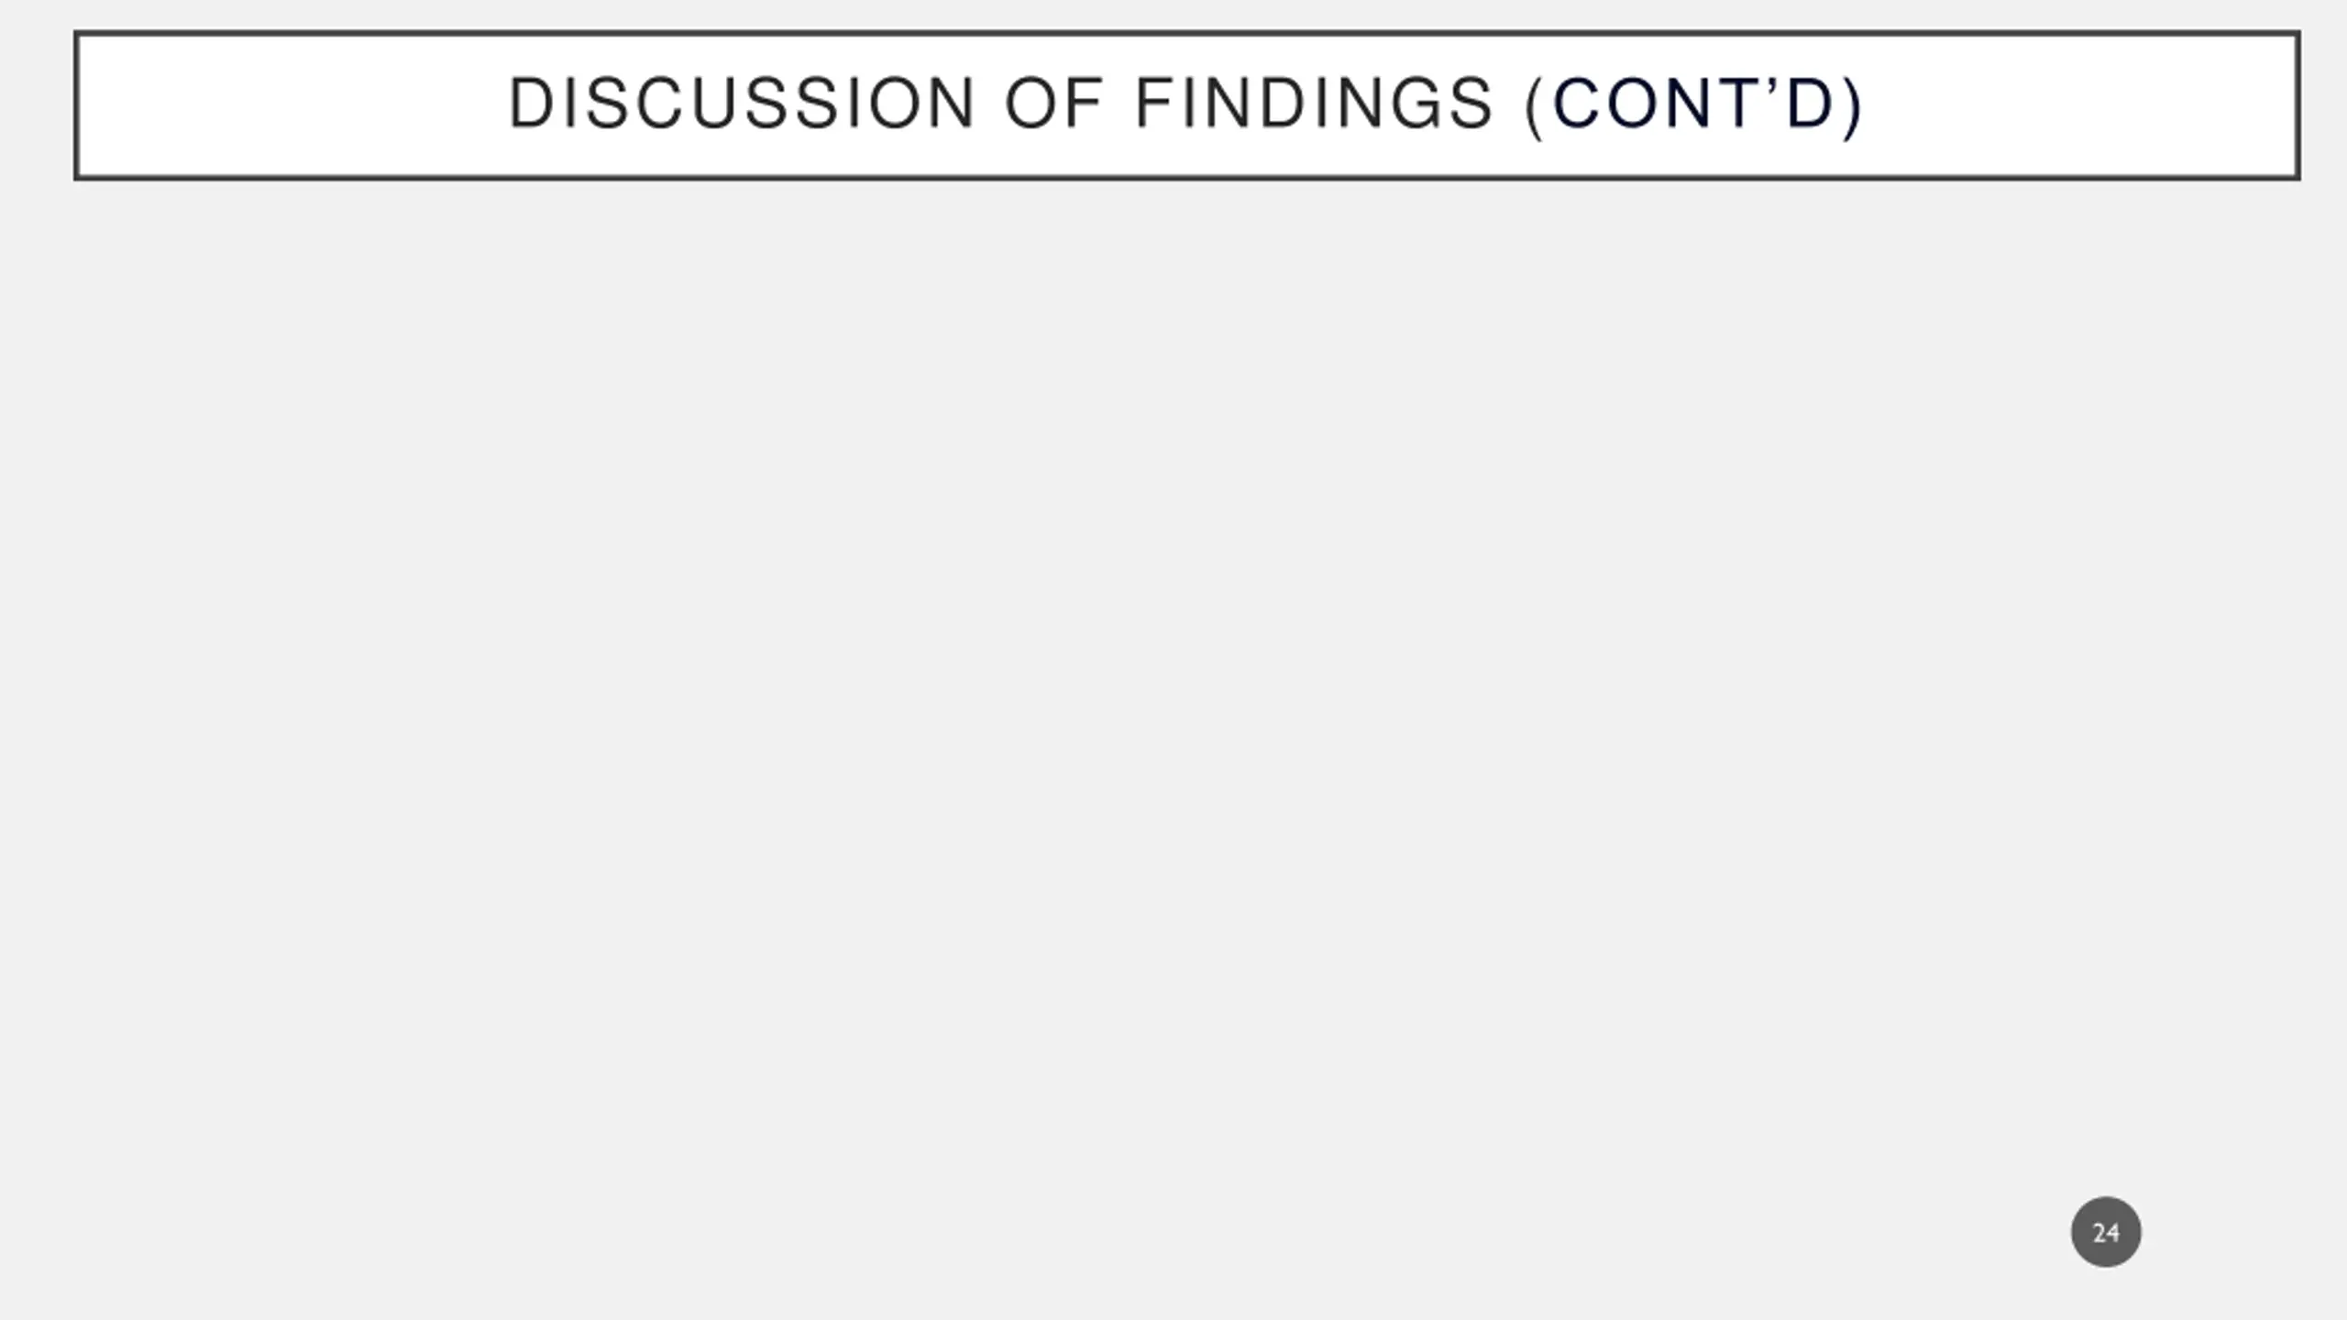The height and width of the screenshot is (1320, 2347).
Task: Select the title box top border
Action: pyautogui.click(x=1187, y=34)
